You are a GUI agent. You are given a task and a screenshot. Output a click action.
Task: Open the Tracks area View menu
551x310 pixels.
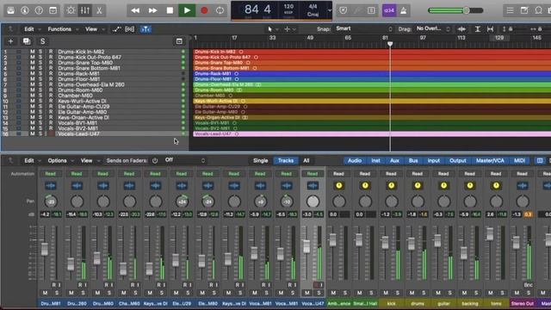tap(91, 29)
